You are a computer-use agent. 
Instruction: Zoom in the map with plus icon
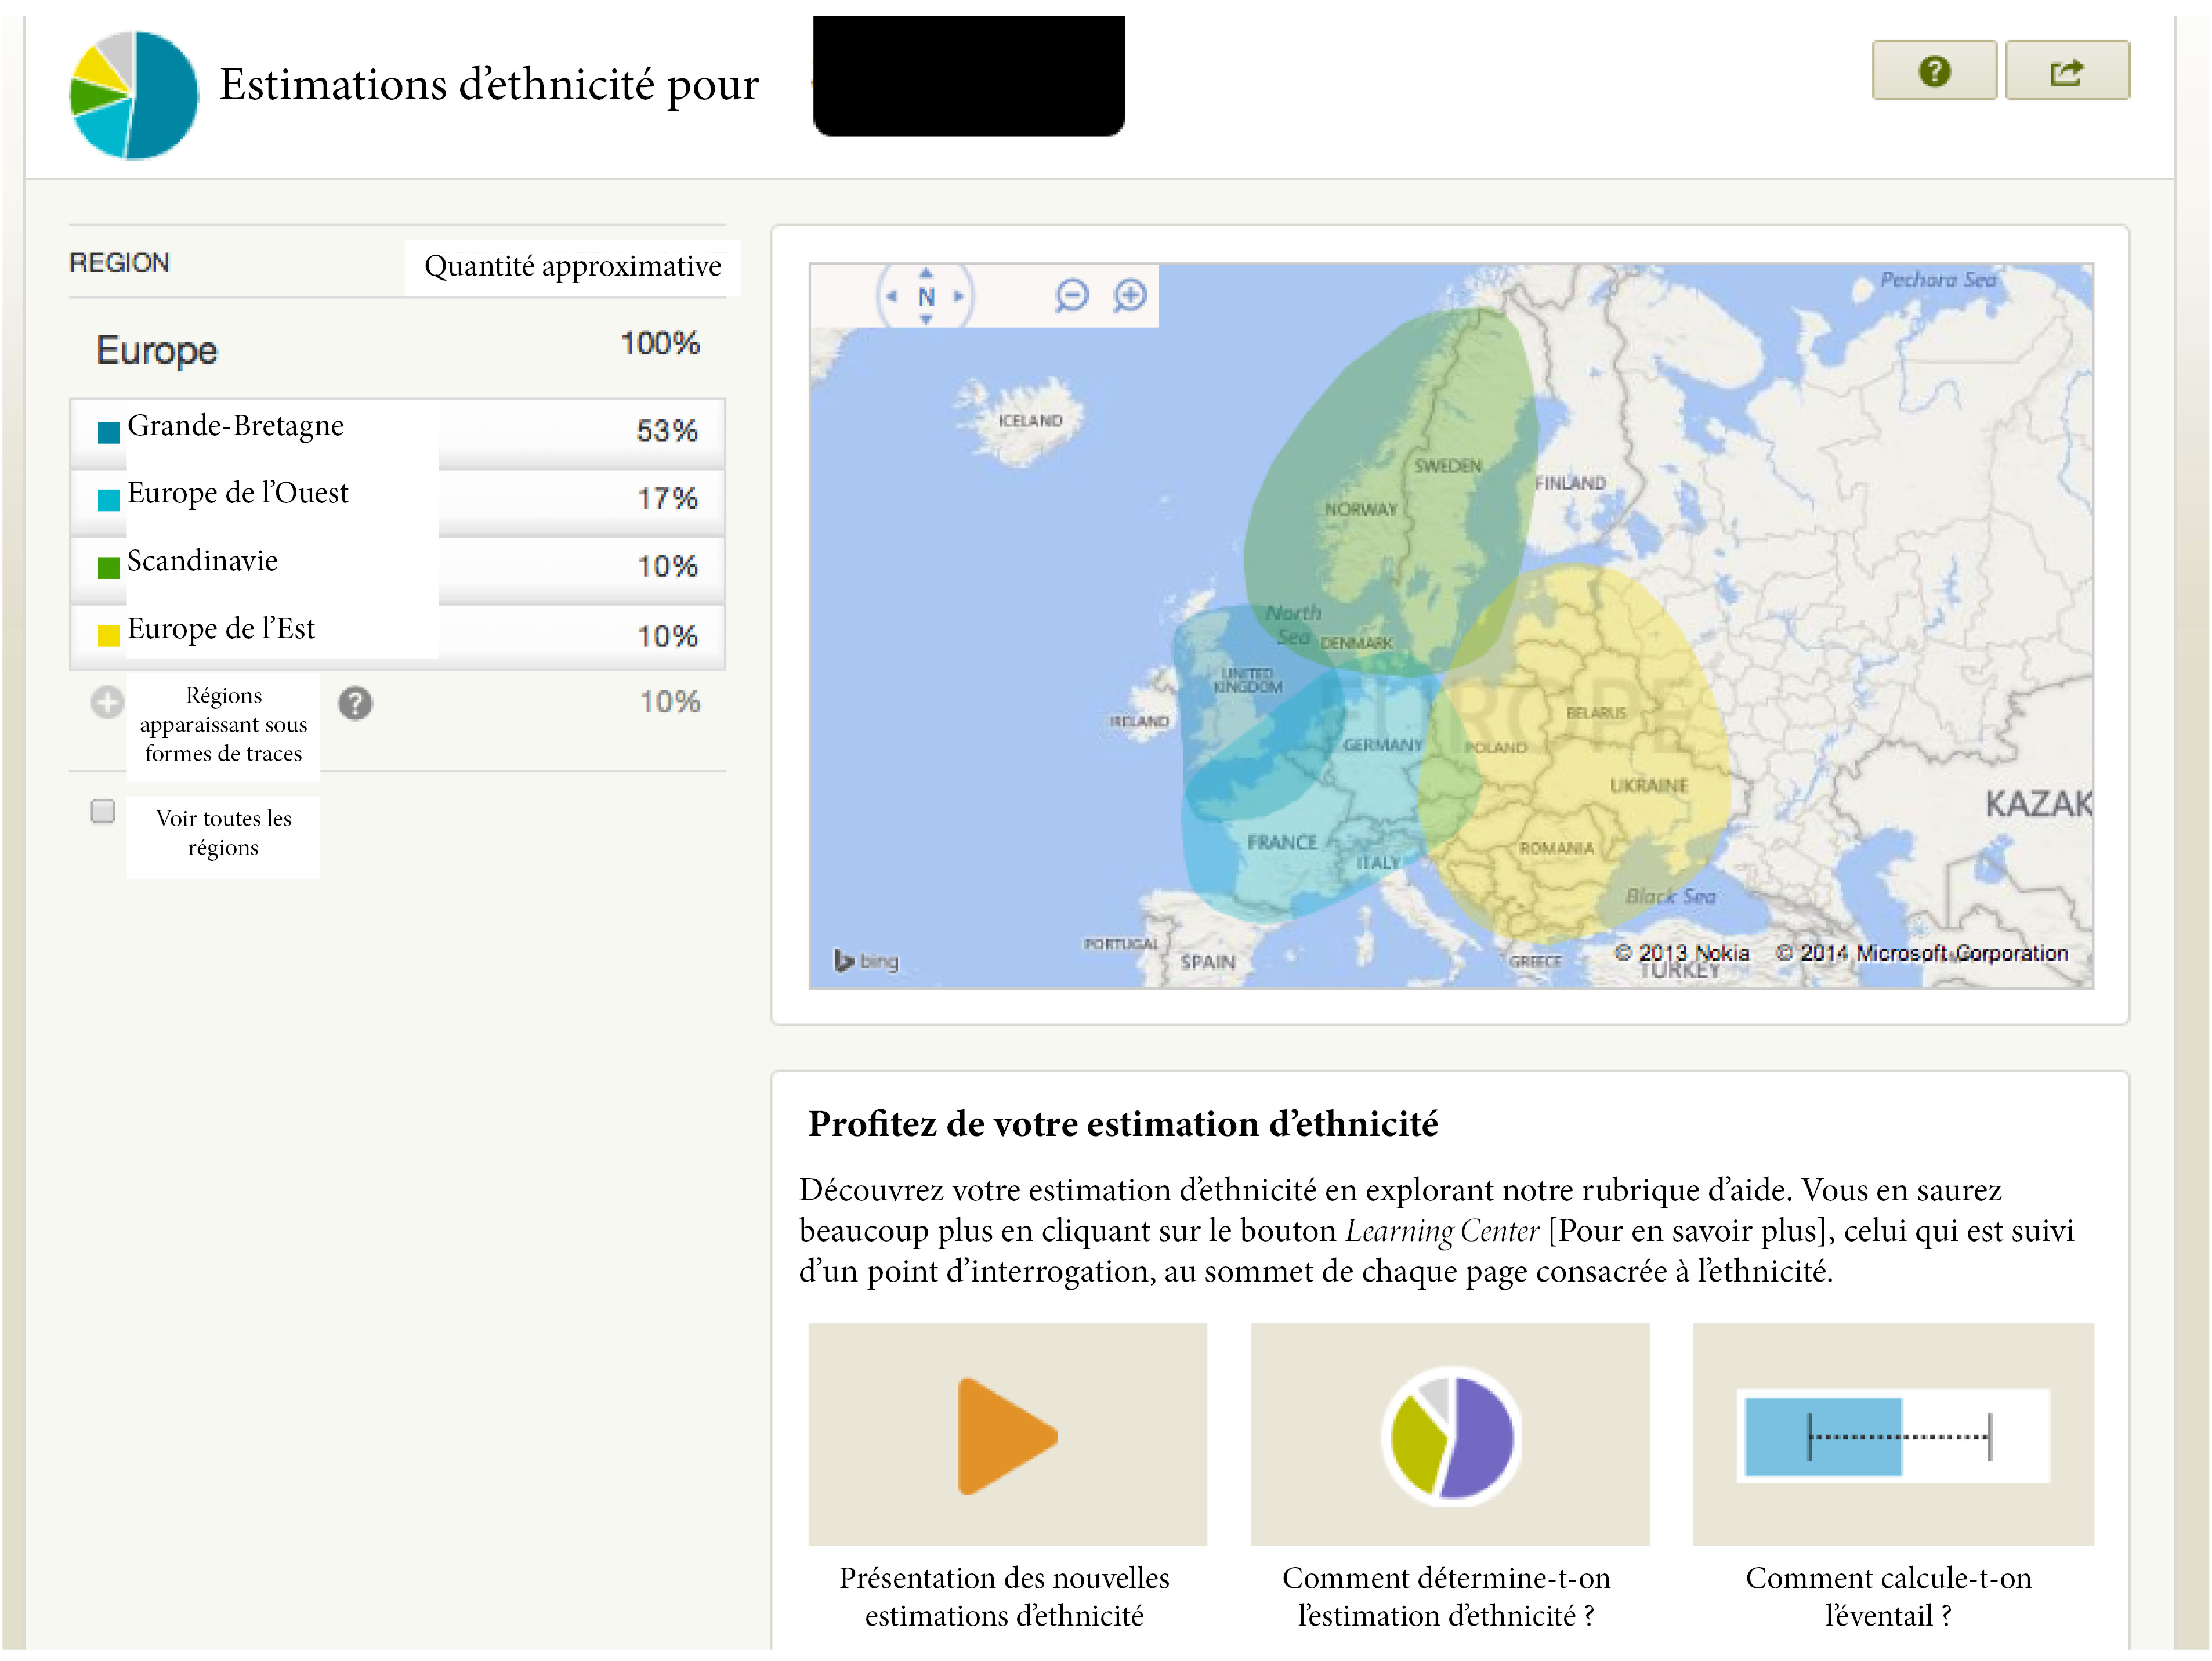(x=1130, y=296)
